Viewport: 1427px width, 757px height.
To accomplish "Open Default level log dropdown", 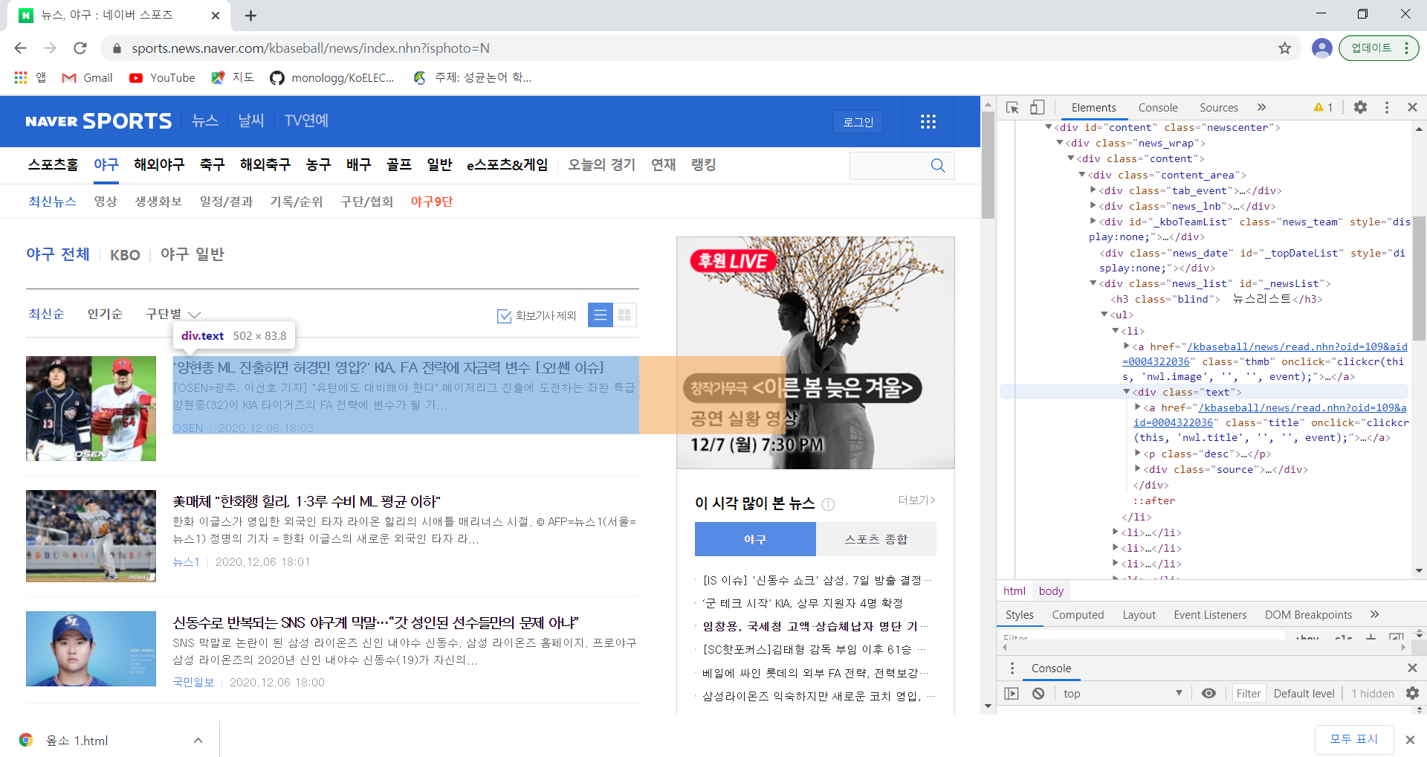I will pos(1304,693).
